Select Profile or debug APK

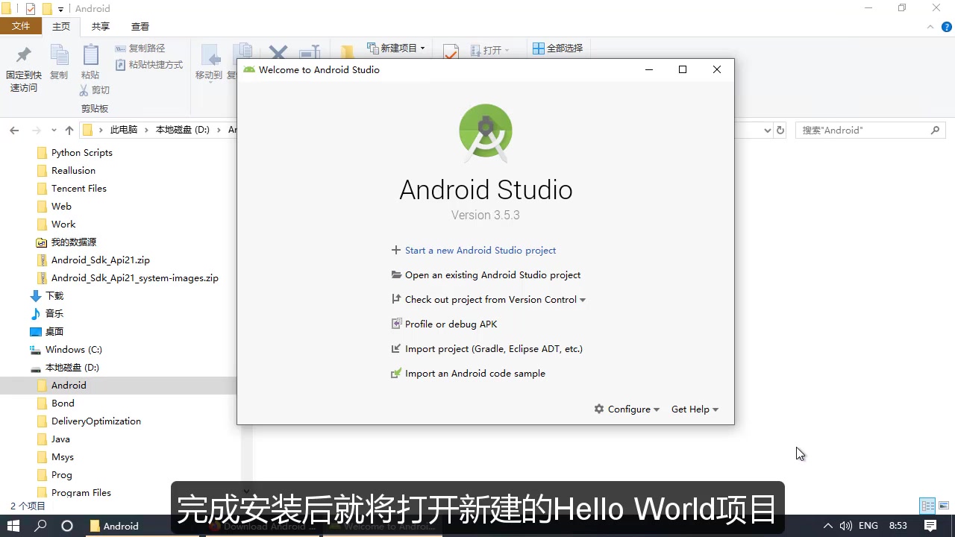pyautogui.click(x=451, y=324)
